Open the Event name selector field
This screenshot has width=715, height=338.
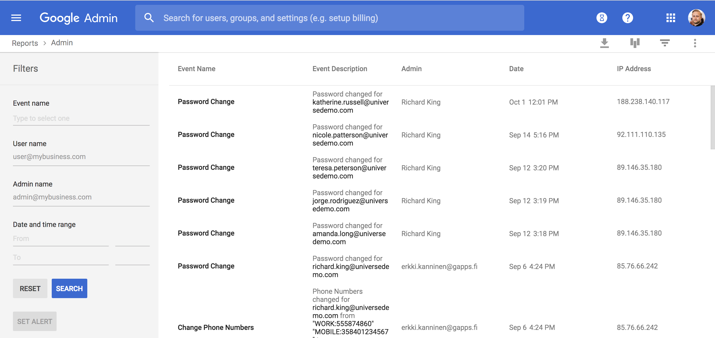coord(81,119)
